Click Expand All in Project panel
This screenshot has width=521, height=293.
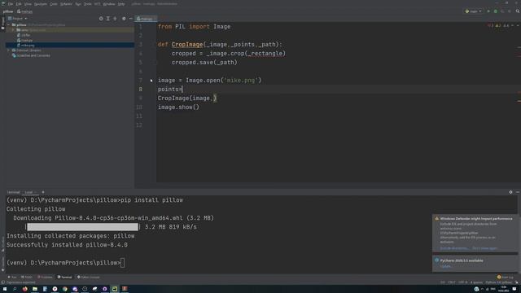(x=108, y=19)
